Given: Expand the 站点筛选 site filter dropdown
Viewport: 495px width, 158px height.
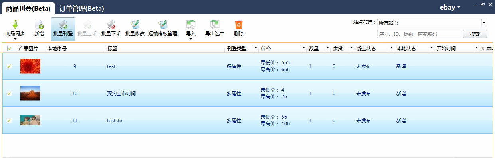Looking at the screenshot, I should pos(484,23).
